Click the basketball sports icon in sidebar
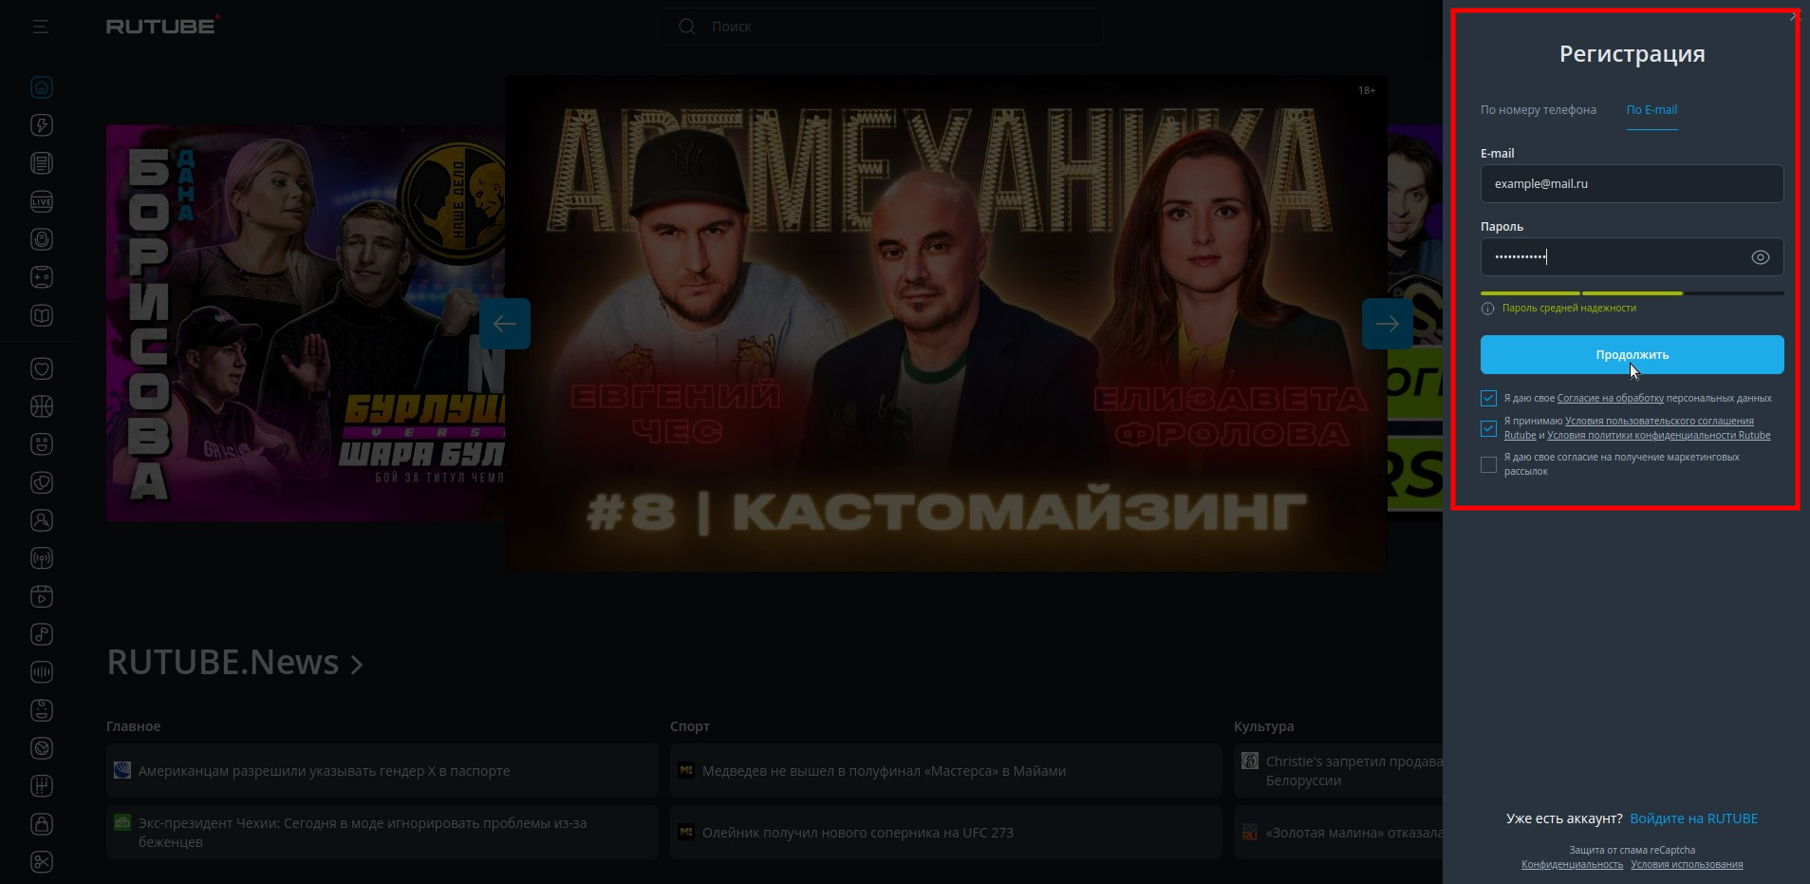The height and width of the screenshot is (884, 1810). point(42,406)
